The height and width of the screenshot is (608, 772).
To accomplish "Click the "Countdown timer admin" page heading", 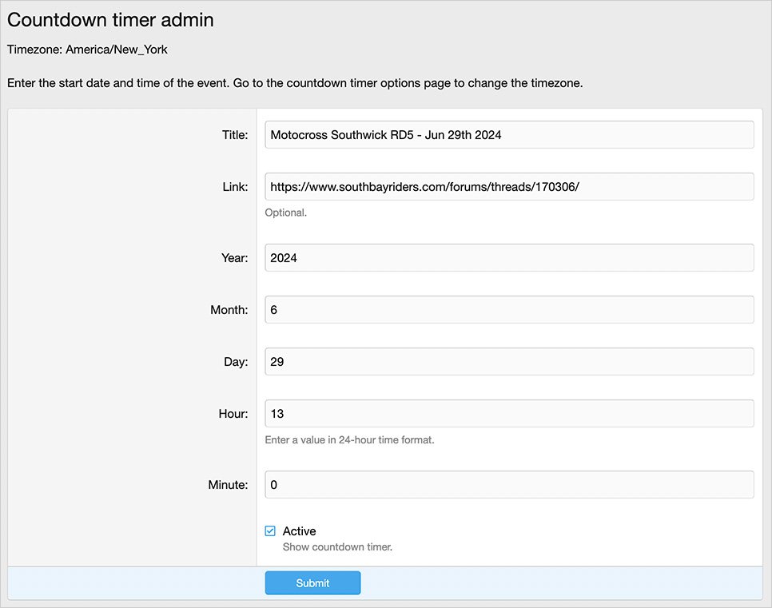I will point(110,20).
